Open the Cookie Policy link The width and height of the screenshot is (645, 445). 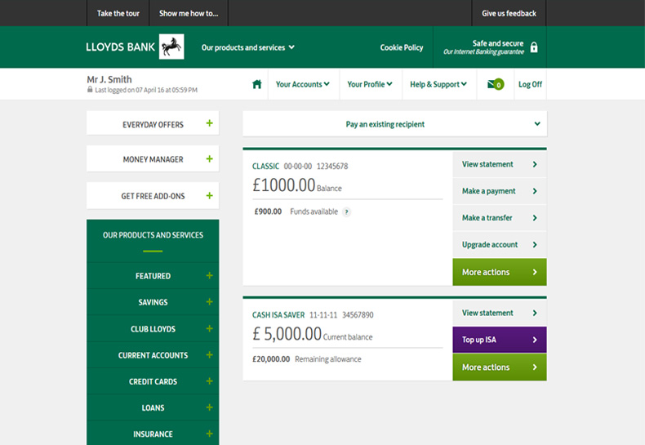click(402, 47)
